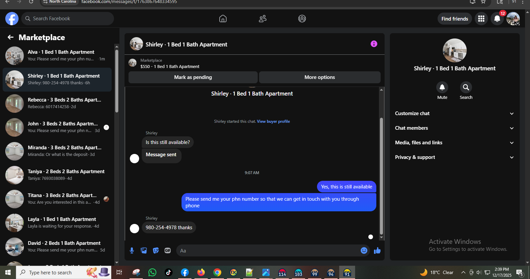530x279 pixels.
Task: Choose a sticker icon in composer
Action: click(x=156, y=250)
